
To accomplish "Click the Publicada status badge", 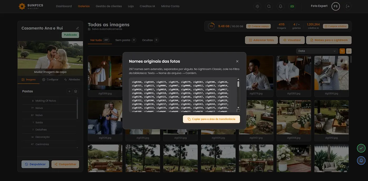I will 70,35.
